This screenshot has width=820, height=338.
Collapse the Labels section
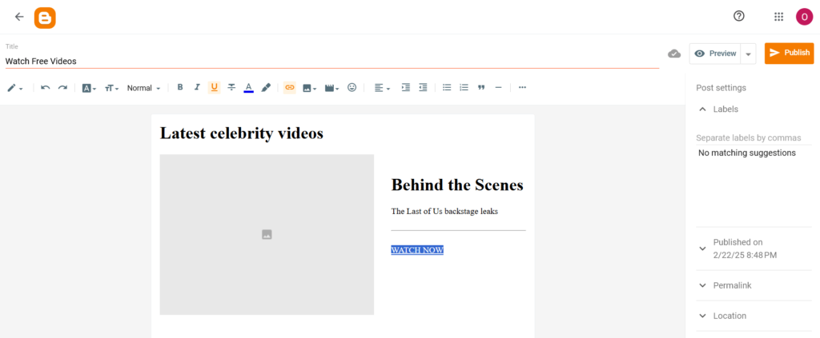click(725, 109)
